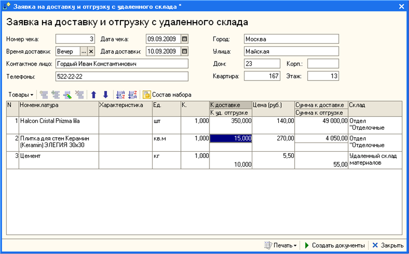Open calendar for Дата чека field

click(x=185, y=39)
